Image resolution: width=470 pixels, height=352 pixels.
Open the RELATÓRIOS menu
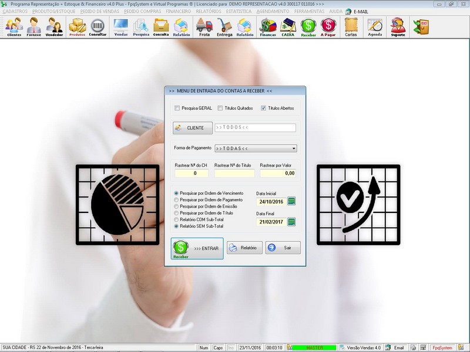pyautogui.click(x=209, y=11)
